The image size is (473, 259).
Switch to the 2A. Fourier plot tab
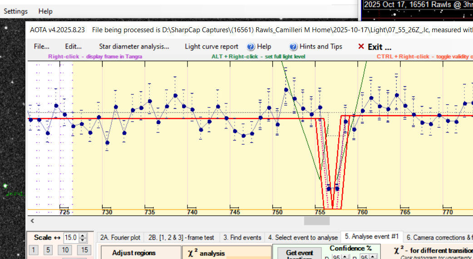(x=120, y=237)
